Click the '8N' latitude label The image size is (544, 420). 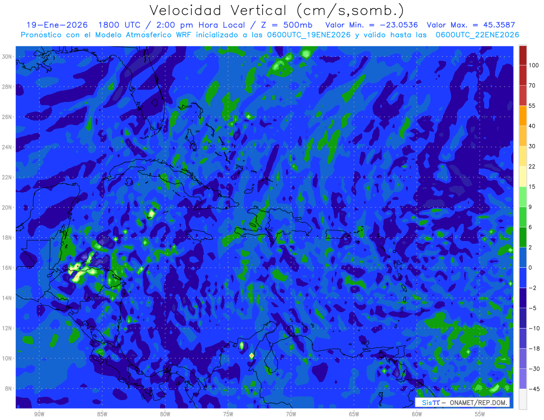pos(9,388)
